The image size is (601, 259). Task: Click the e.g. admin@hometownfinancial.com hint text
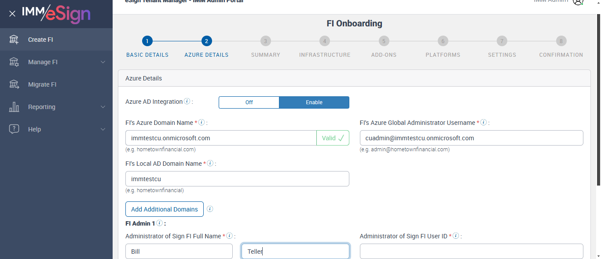(405, 150)
